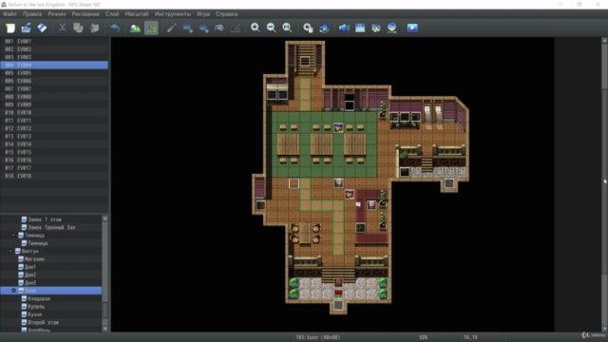Select event 009 EV009 in the list
The image size is (608, 342).
[x=54, y=104]
